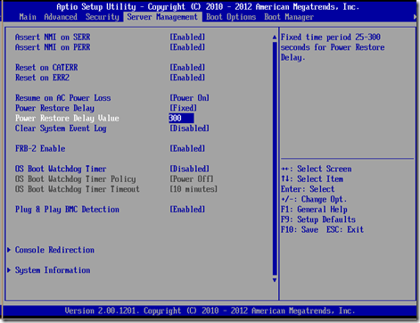Toggle Assert NMI on SERR Enabled value
Viewport: 420px width, 323px height.
tap(187, 37)
